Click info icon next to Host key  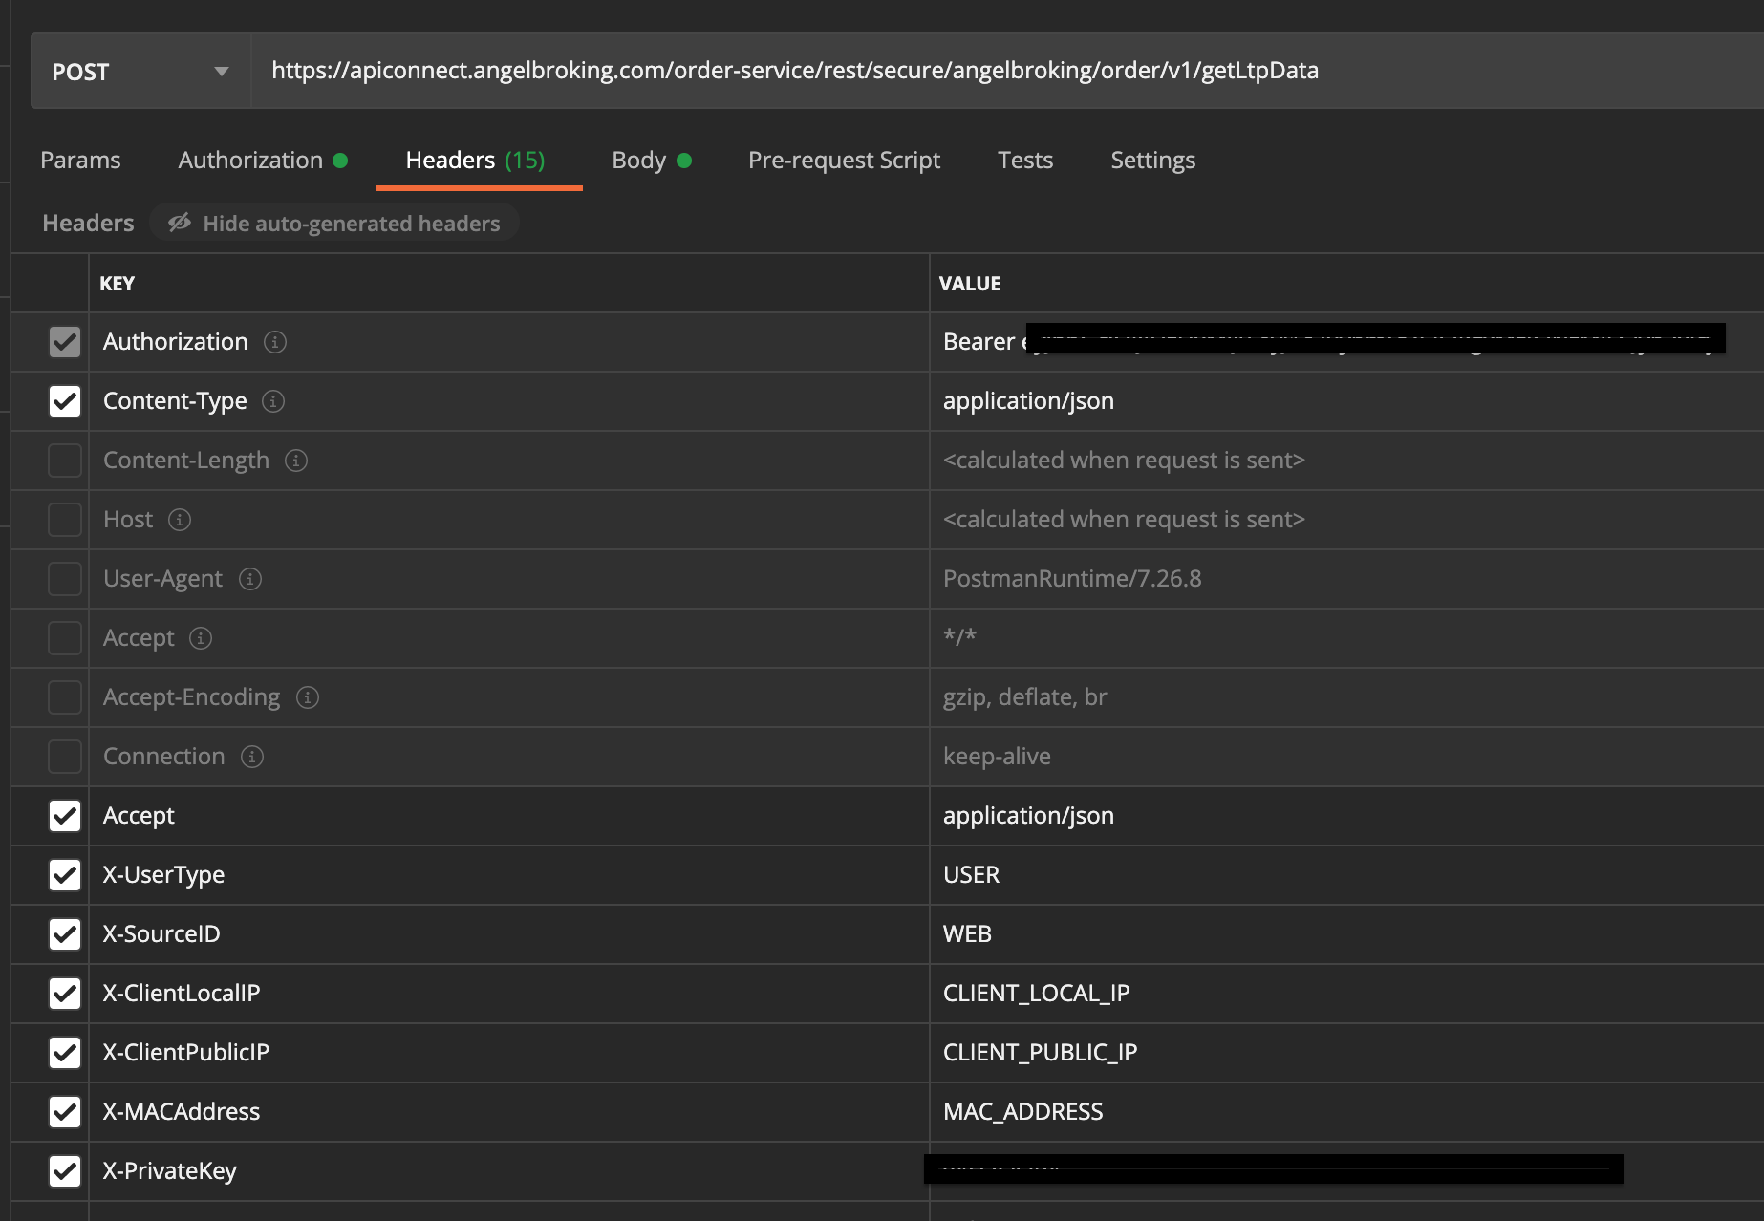coord(180,520)
